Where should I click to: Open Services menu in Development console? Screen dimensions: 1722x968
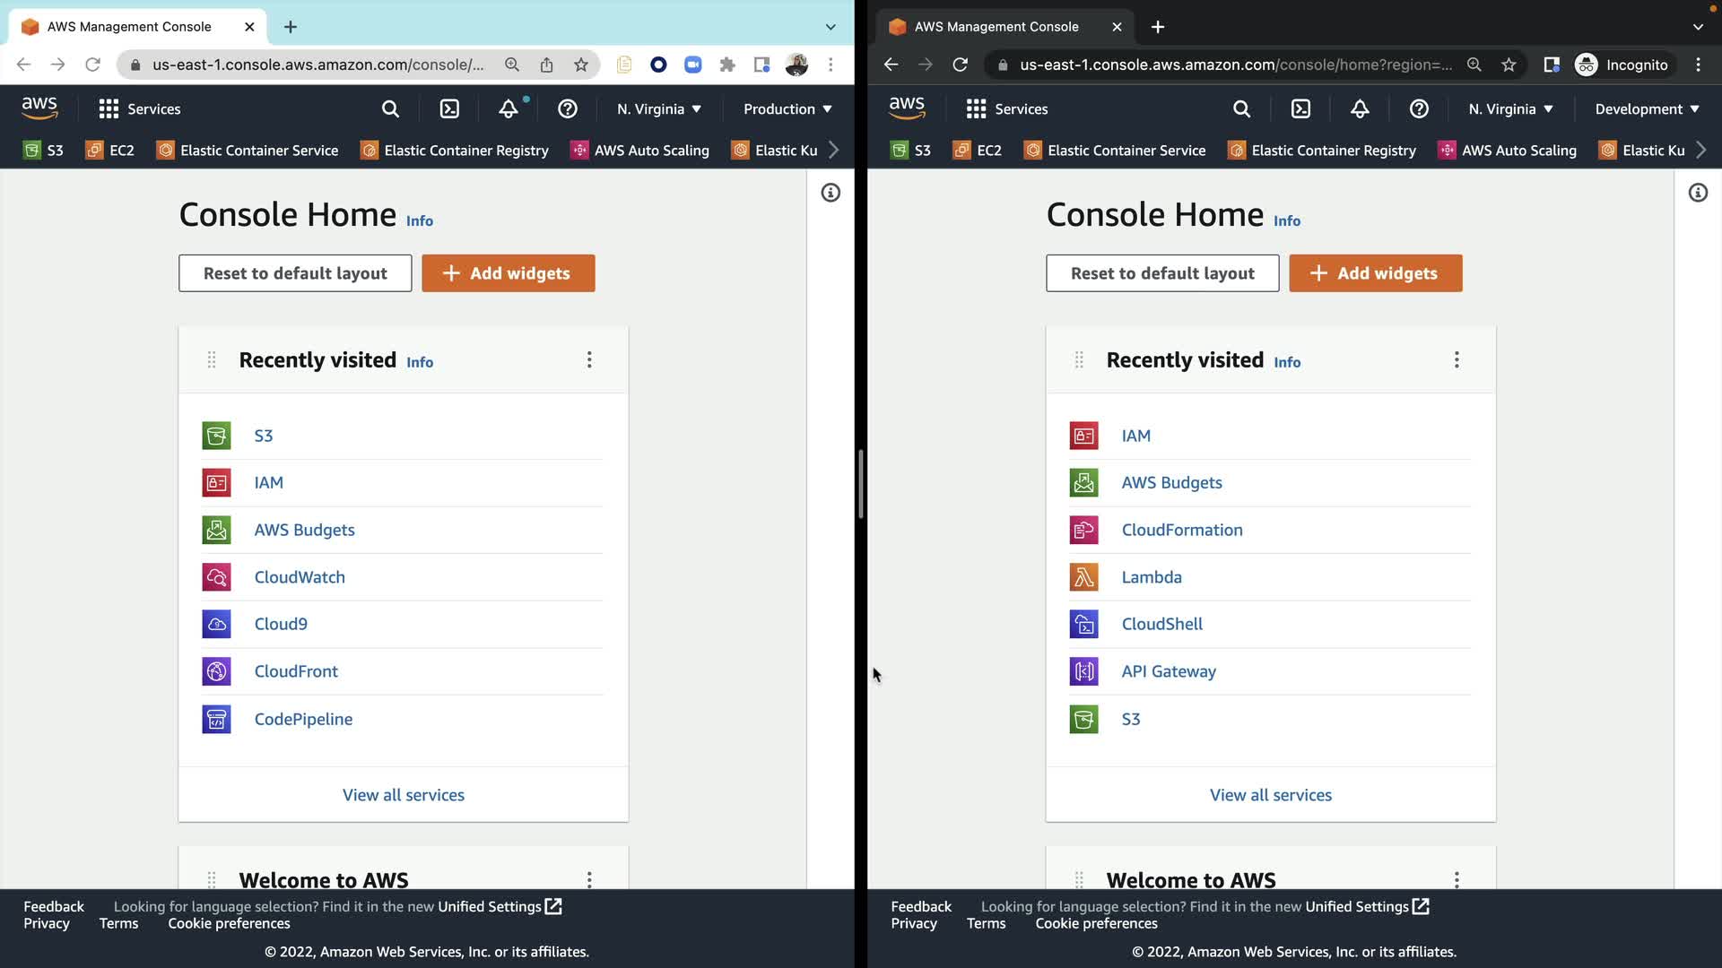[x=1007, y=109]
